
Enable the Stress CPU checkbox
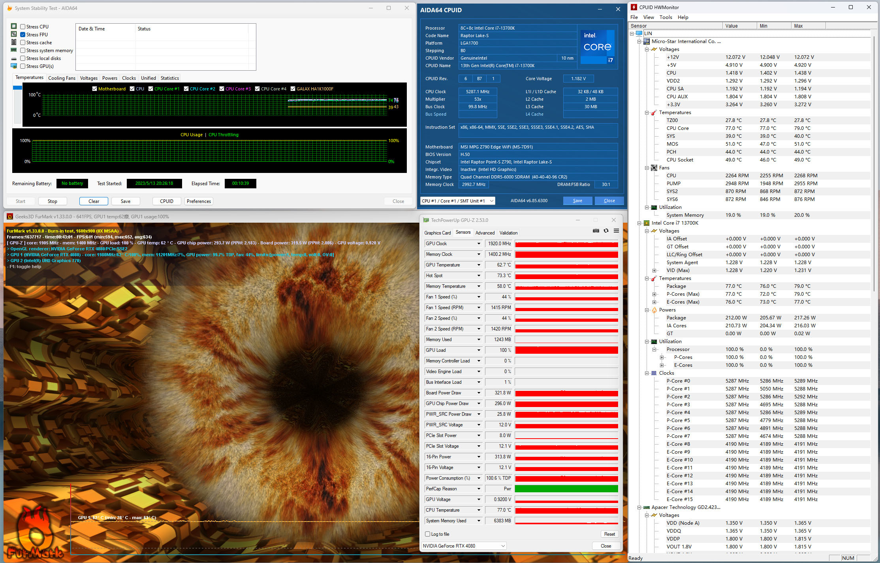pyautogui.click(x=23, y=26)
